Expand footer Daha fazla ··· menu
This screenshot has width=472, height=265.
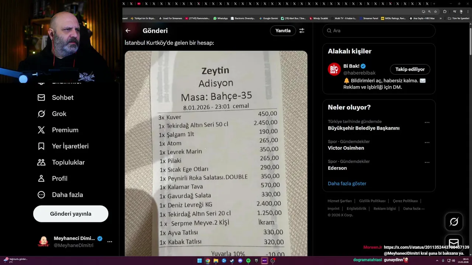click(414, 208)
